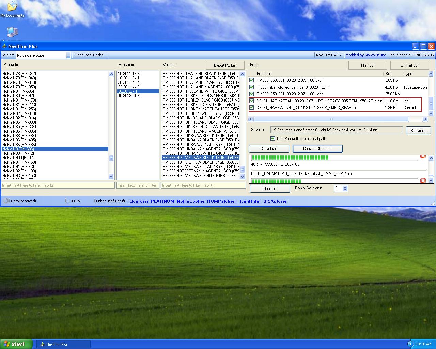Increase Down. Sessions with up arrow

coord(345,187)
